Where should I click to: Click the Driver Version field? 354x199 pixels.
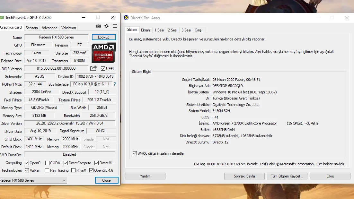coord(70,123)
